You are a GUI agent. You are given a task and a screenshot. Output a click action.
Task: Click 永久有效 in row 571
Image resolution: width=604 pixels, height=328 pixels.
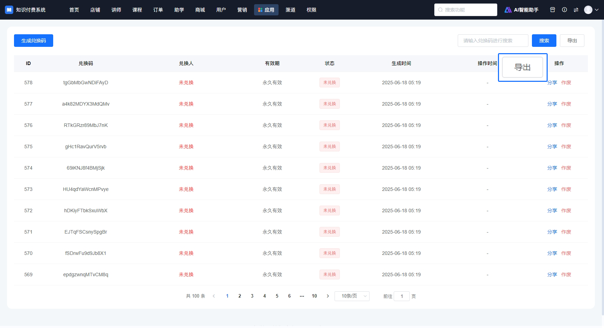[x=272, y=232]
